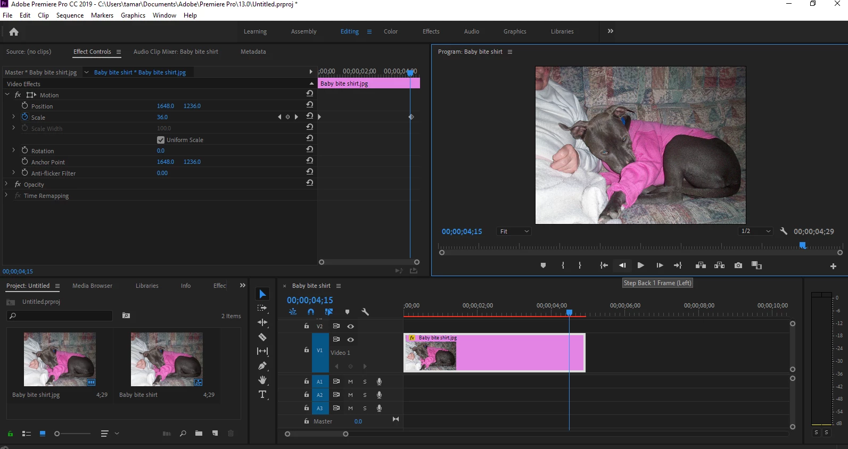848x449 pixels.
Task: Mute audio track A1
Action: [x=350, y=381]
